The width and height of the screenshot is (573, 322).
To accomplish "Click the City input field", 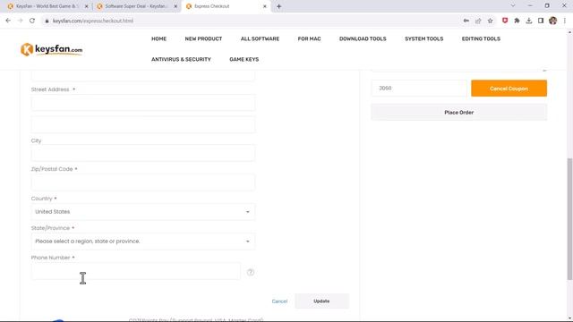I will pos(143,153).
